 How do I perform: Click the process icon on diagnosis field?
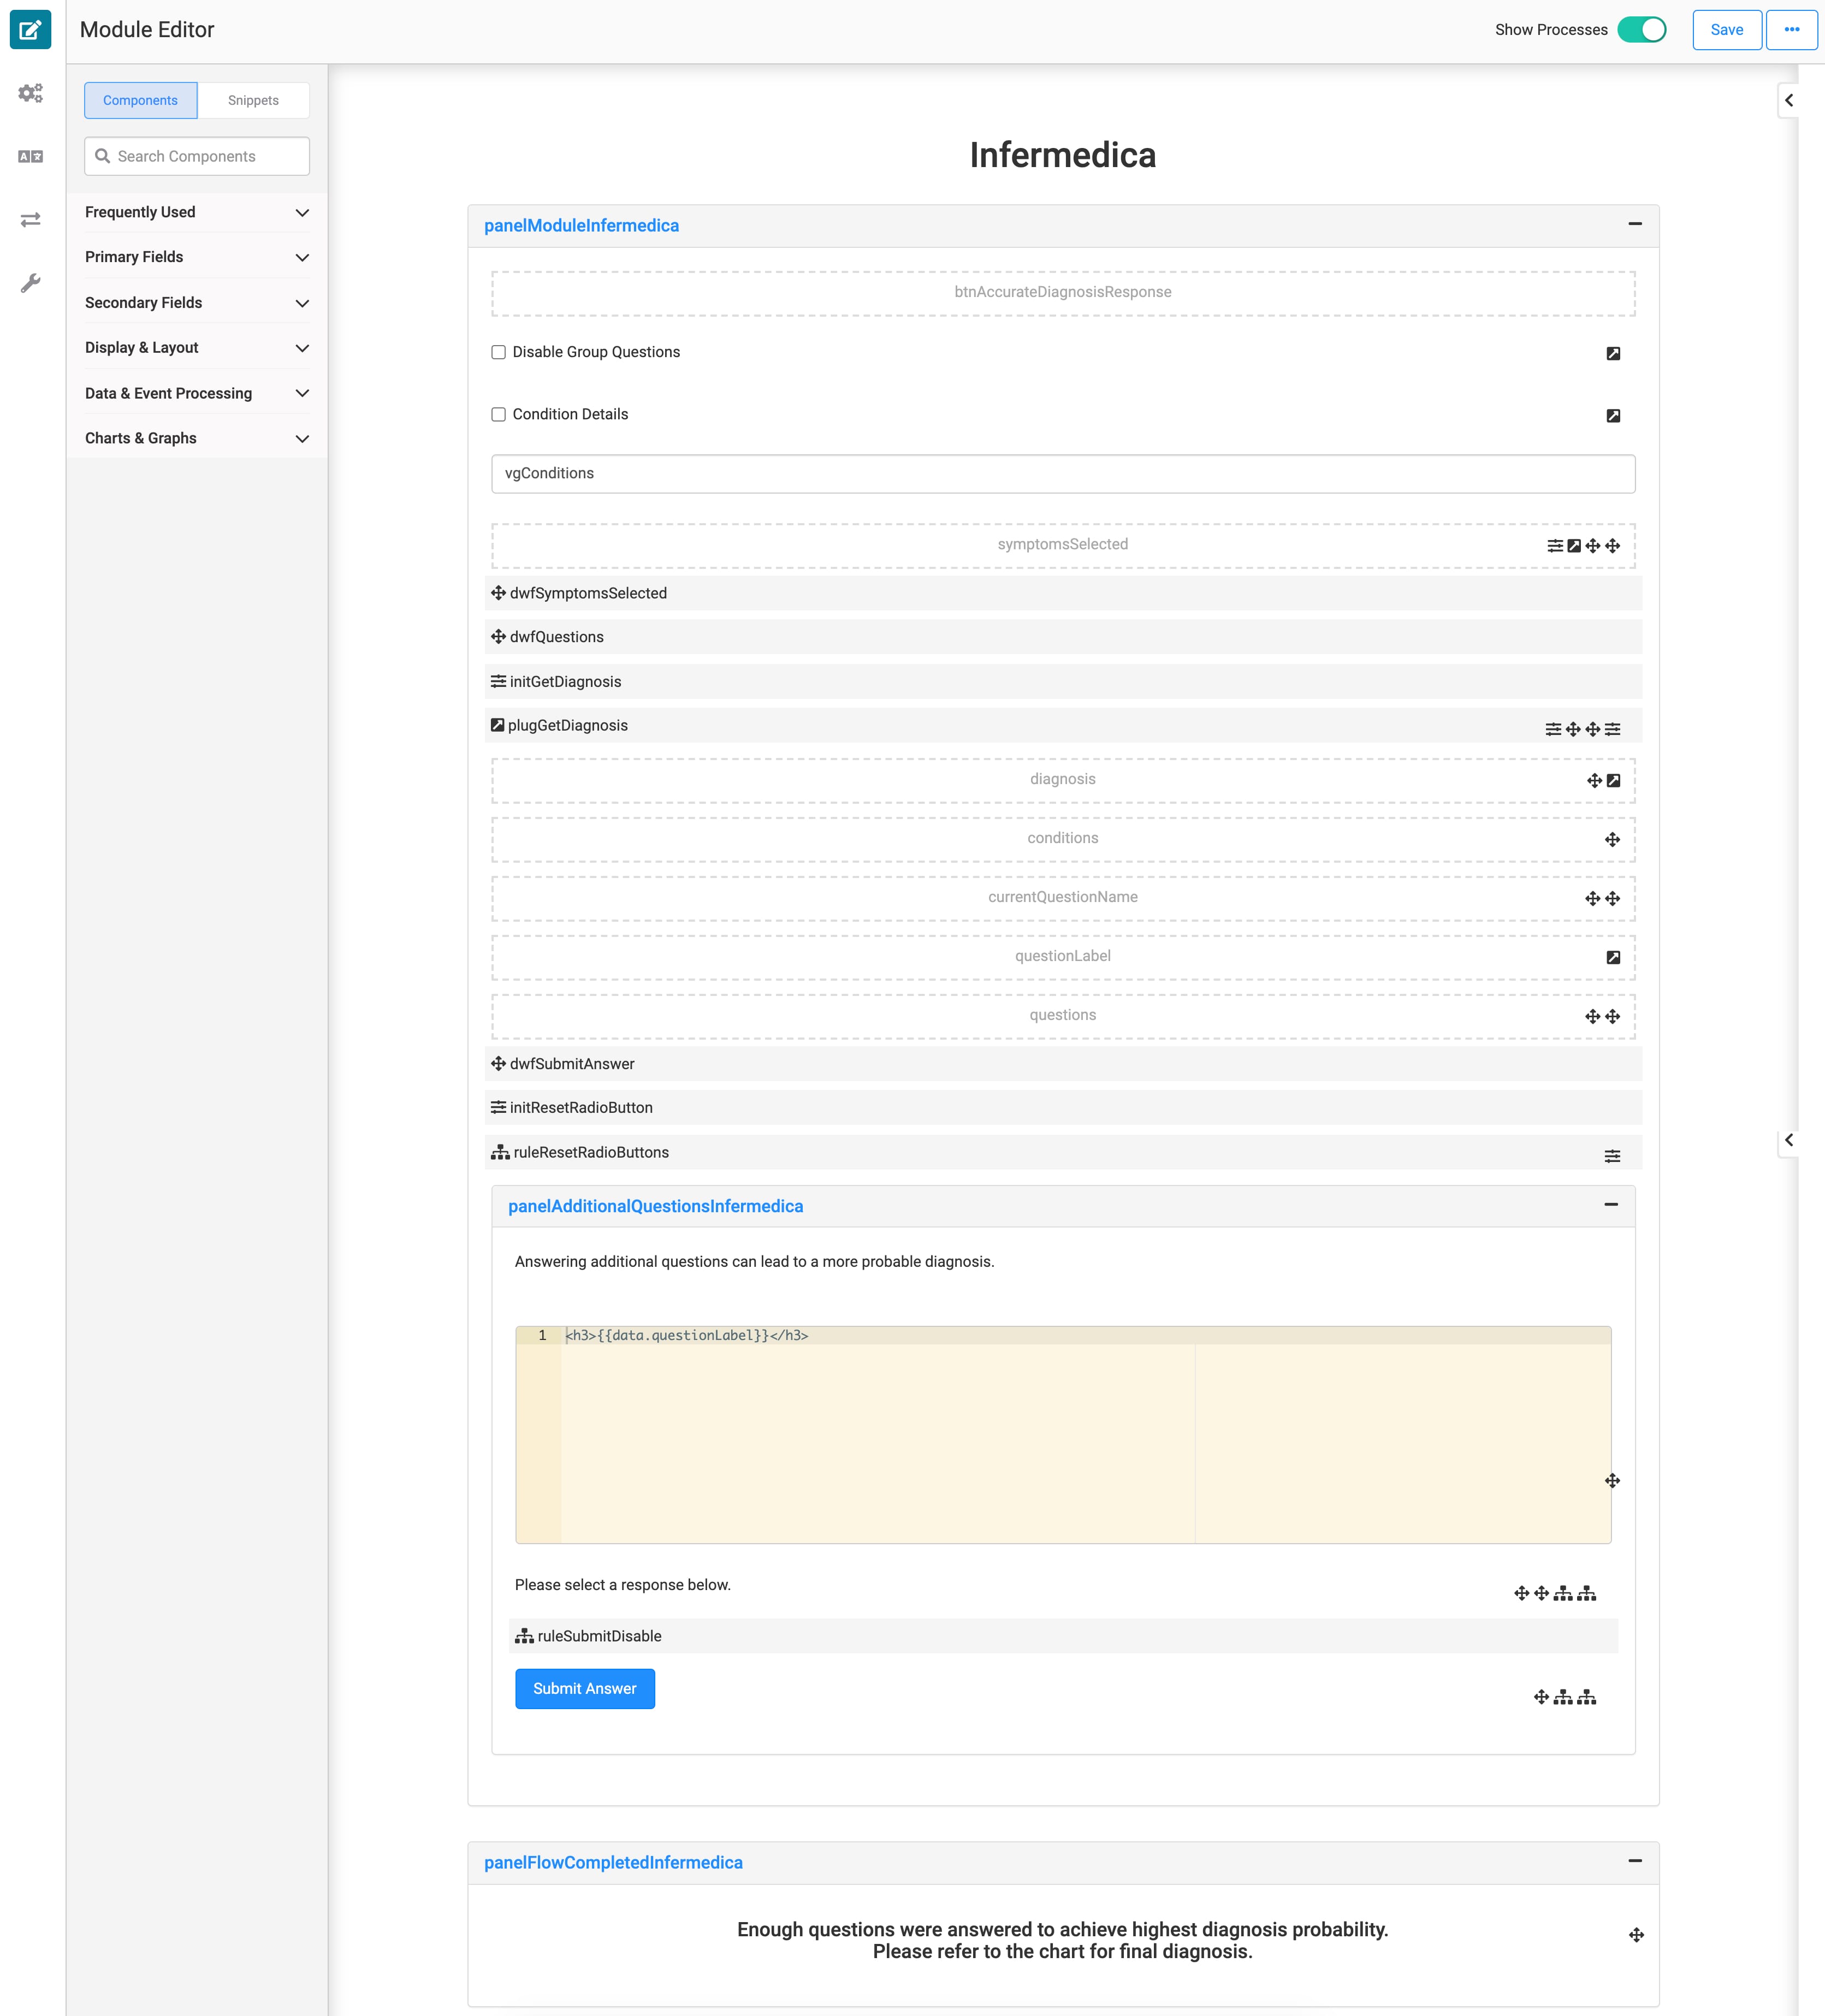click(1613, 781)
